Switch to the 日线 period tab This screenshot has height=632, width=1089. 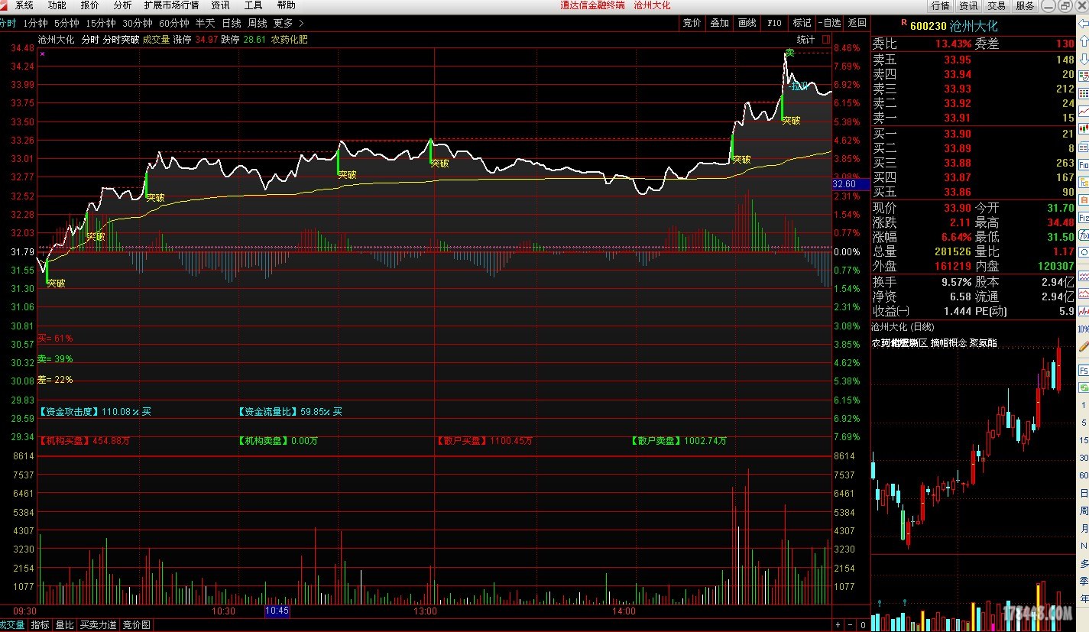231,23
